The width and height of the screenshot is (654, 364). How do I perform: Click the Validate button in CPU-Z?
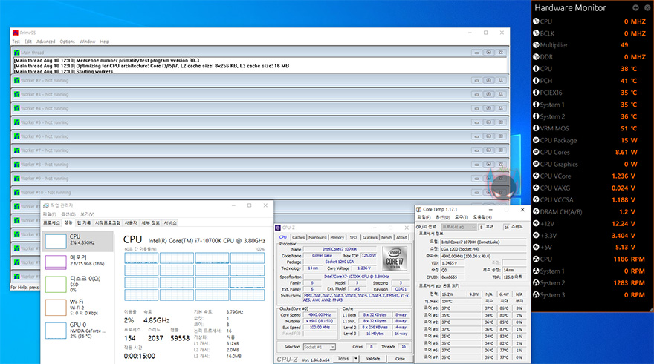[373, 359]
